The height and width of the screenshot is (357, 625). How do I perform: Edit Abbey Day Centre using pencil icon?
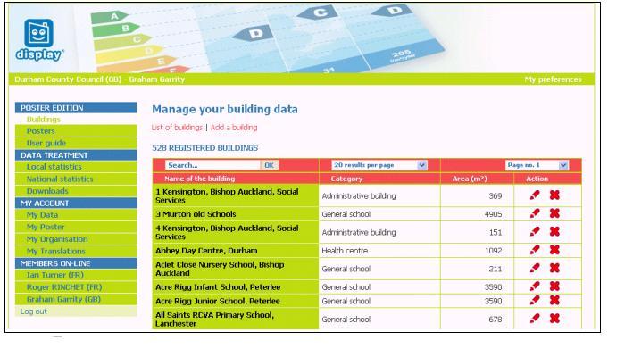[535, 250]
